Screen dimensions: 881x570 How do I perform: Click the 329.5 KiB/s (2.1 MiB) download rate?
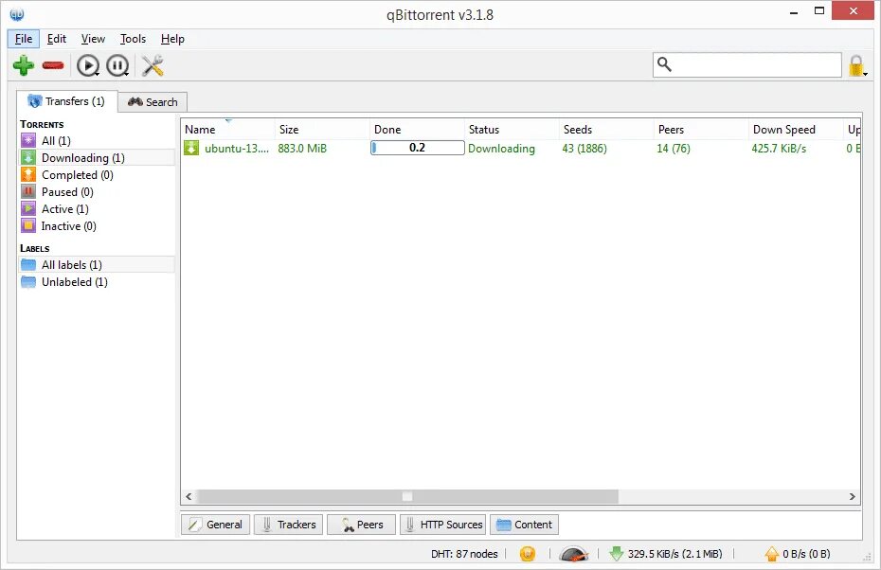(674, 554)
